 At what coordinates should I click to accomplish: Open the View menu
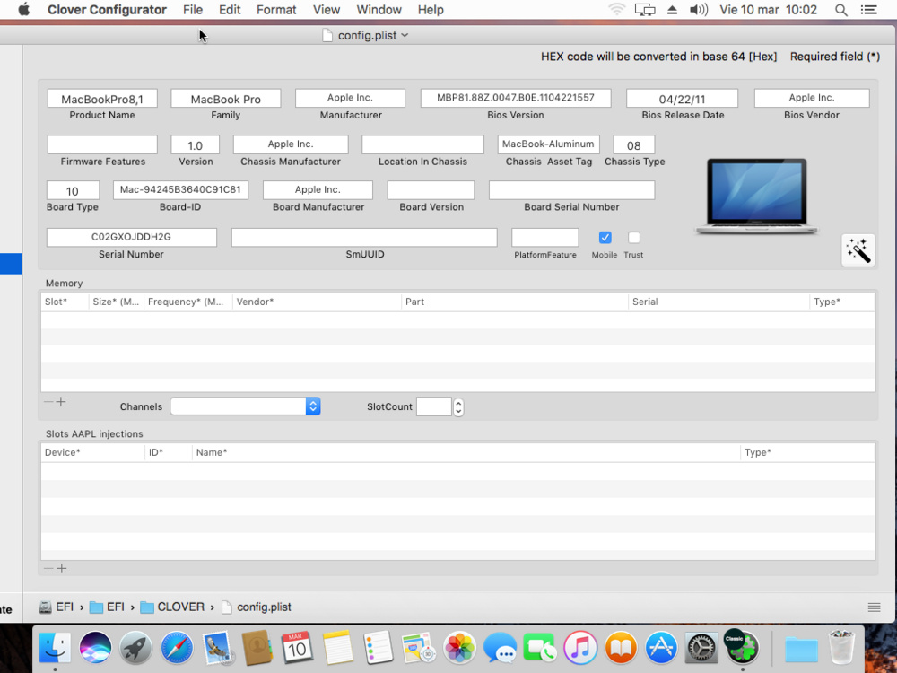point(327,10)
